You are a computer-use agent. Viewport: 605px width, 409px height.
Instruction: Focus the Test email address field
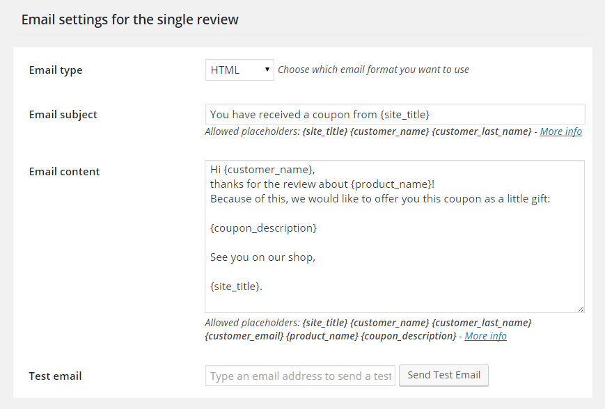pyautogui.click(x=300, y=376)
